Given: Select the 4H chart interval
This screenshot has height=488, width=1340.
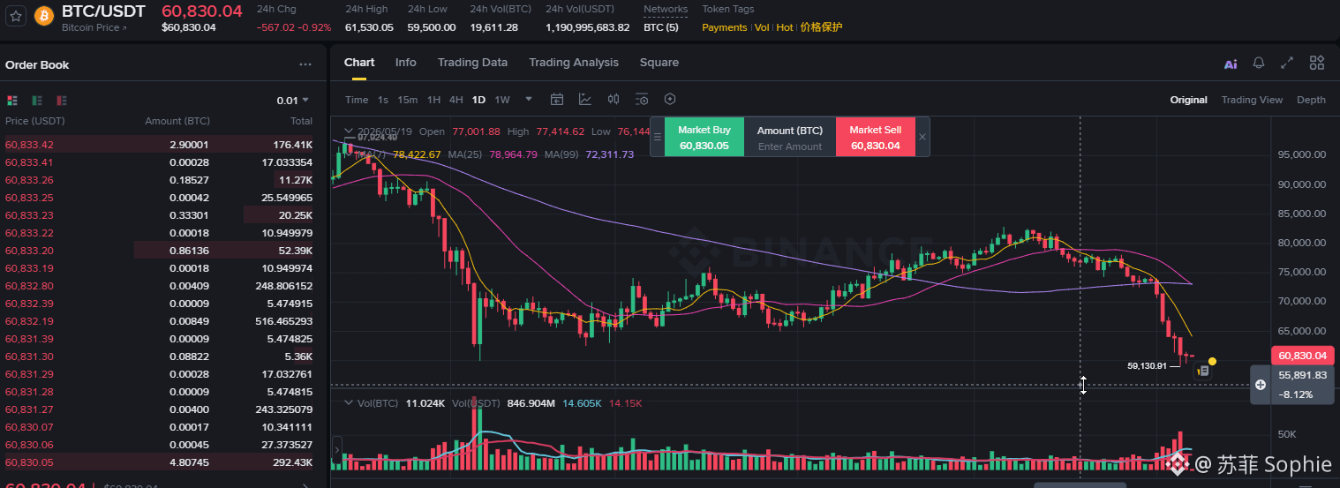Looking at the screenshot, I should pyautogui.click(x=455, y=100).
